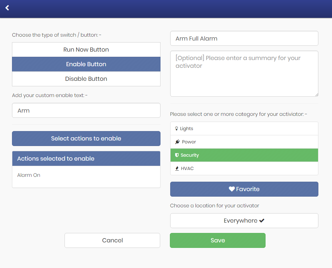Open Select actions to enable

tap(86, 139)
